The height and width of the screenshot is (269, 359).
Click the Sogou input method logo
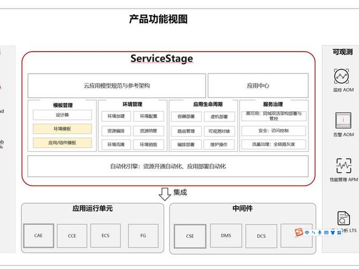click(x=299, y=232)
